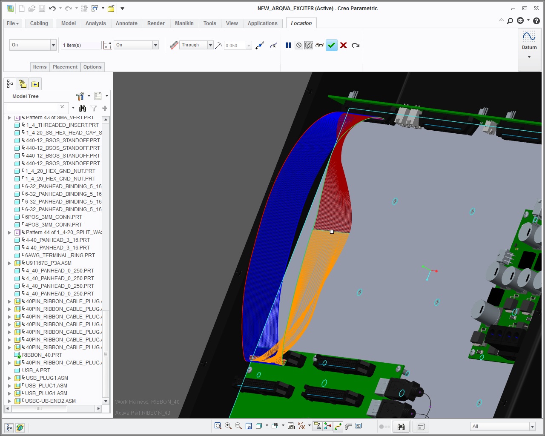Click the Zoom In magnifier icon
This screenshot has width=545, height=436.
coord(228,426)
